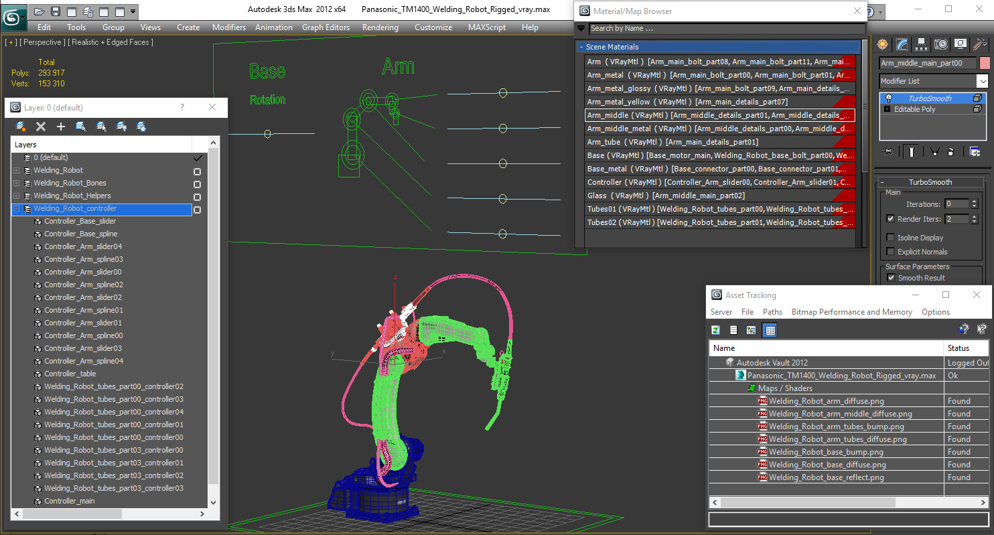Click the Status column header

tap(967, 348)
